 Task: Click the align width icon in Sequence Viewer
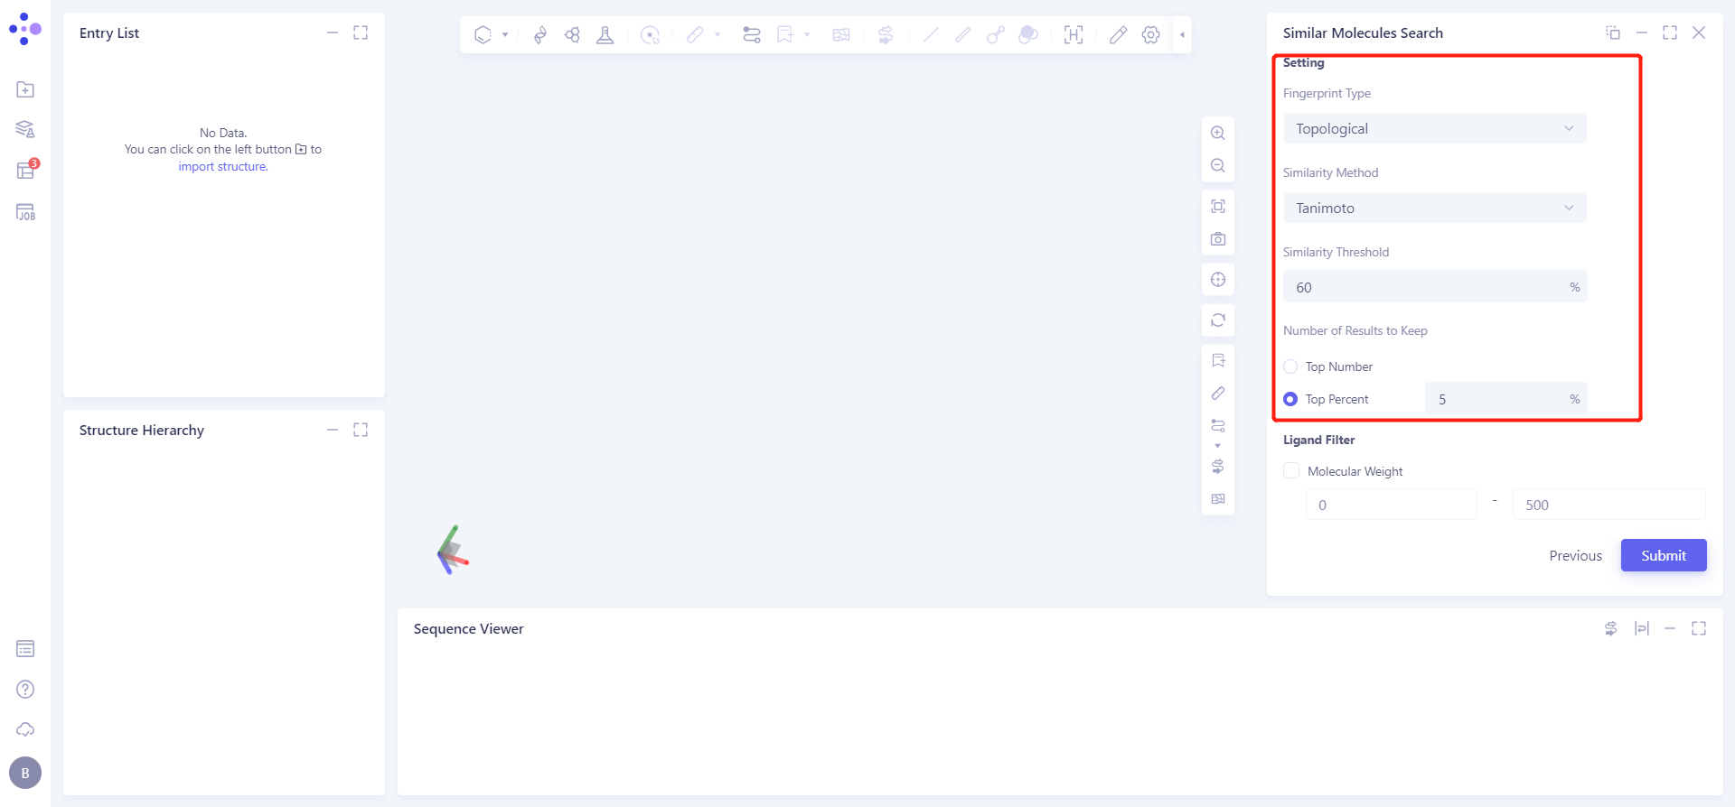coord(1642,628)
